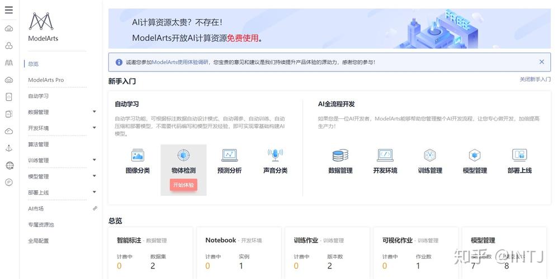Click the sailboat icon in left rail
558x279 pixels.
point(9,148)
